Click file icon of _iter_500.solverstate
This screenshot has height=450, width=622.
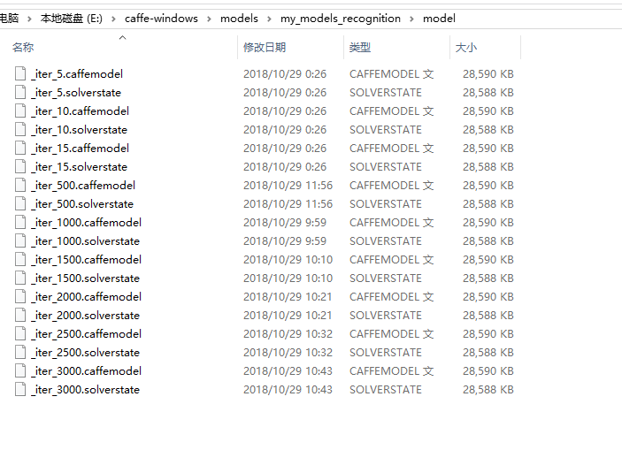point(20,204)
